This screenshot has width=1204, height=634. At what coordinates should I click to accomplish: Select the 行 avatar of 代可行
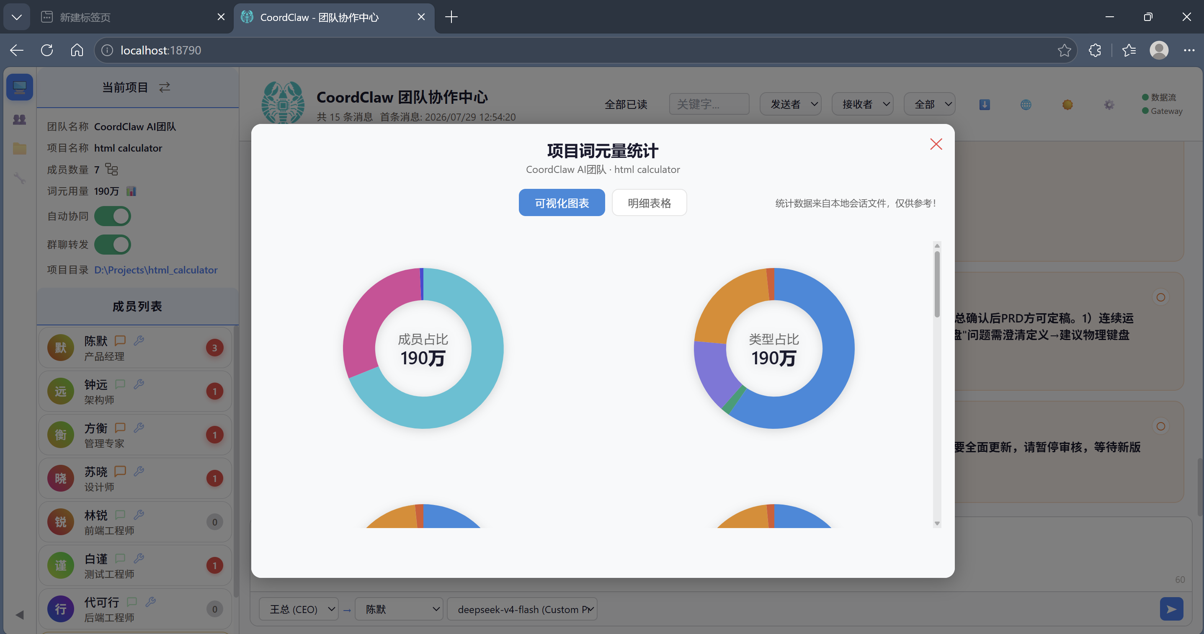click(61, 609)
